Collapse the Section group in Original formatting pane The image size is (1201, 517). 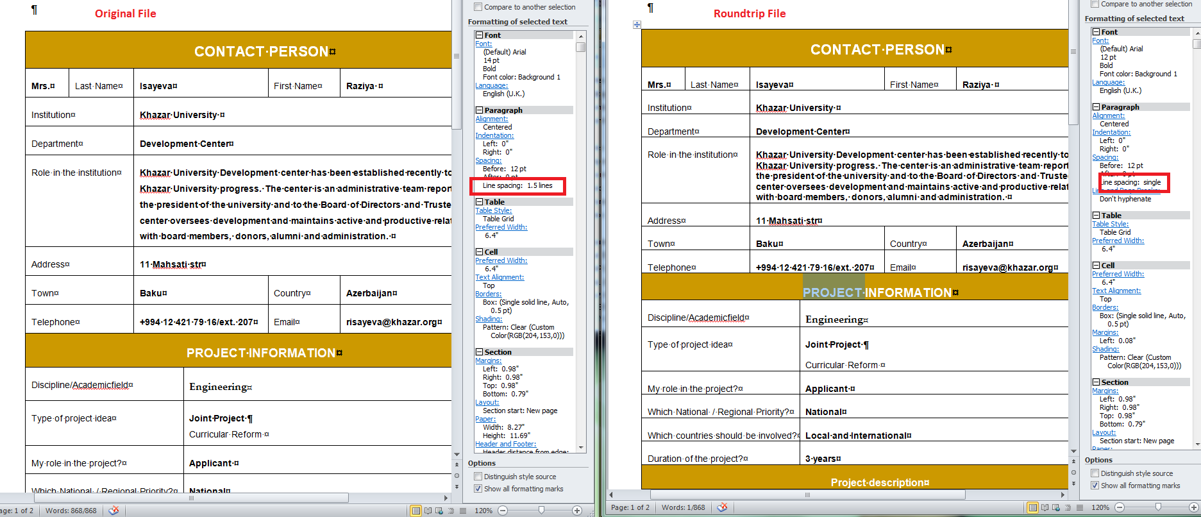tap(479, 352)
